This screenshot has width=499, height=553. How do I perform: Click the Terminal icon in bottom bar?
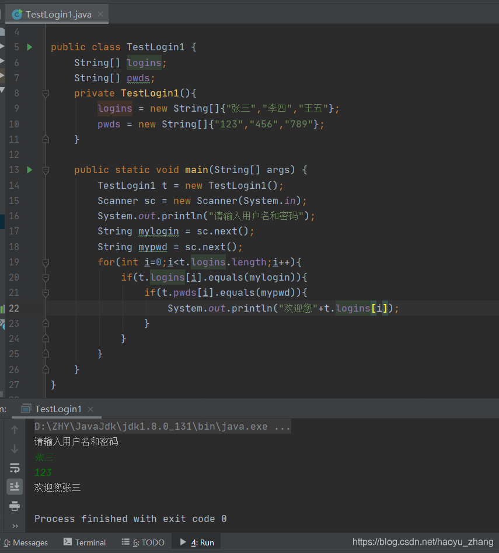click(x=68, y=542)
